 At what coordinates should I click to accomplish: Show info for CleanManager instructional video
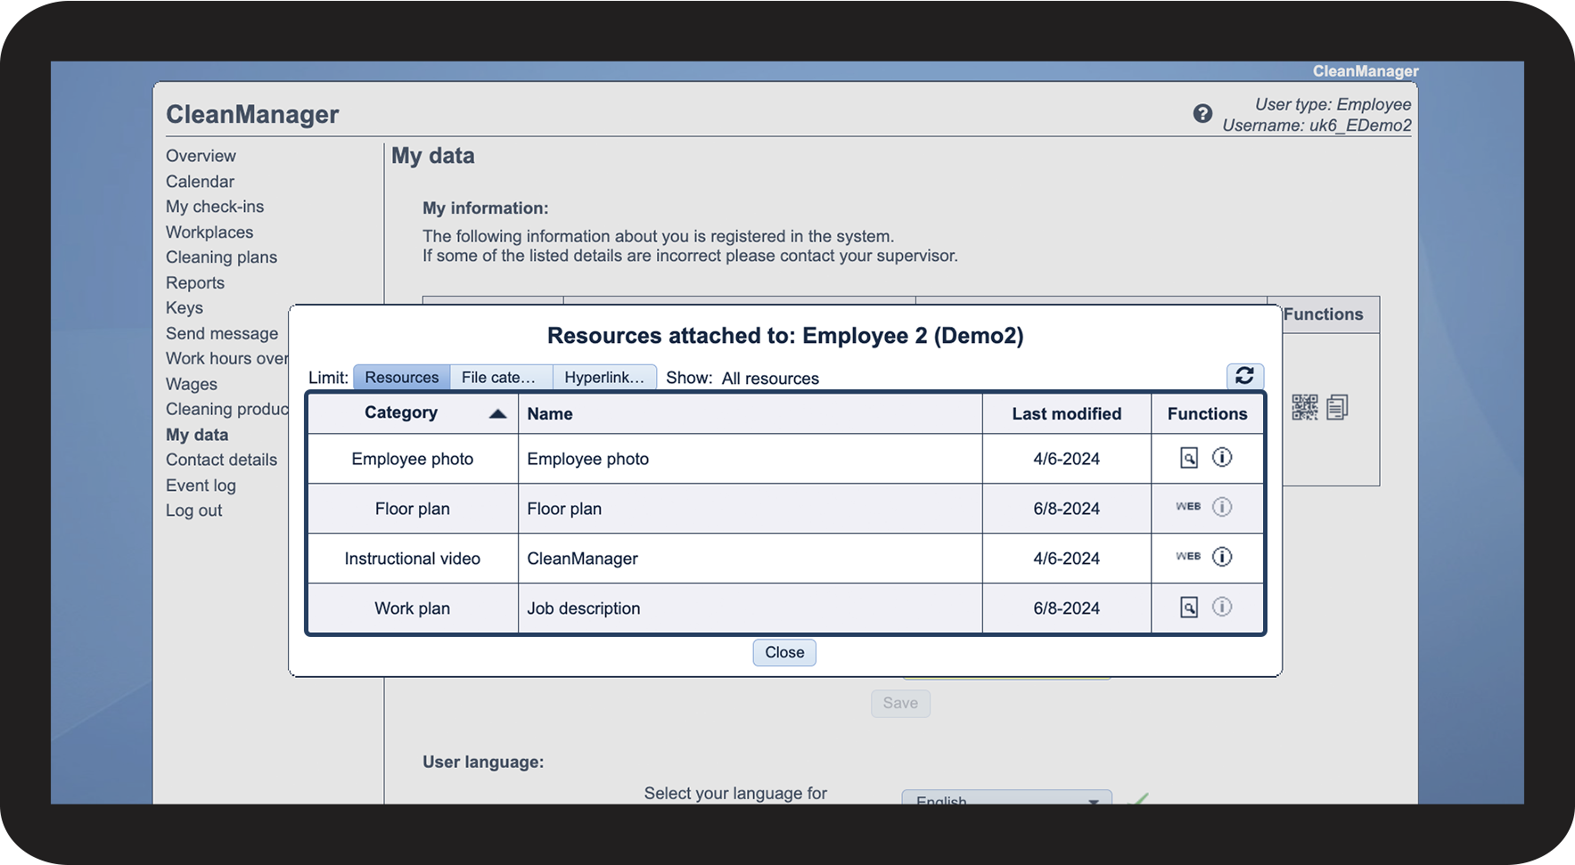(1222, 557)
